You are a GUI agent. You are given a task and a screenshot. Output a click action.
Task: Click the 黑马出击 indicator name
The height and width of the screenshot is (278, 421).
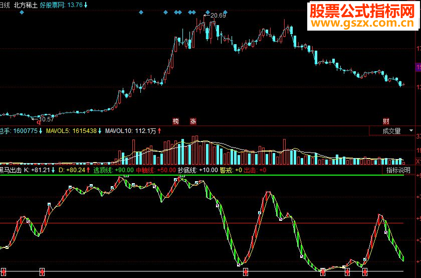pyautogui.click(x=11, y=170)
